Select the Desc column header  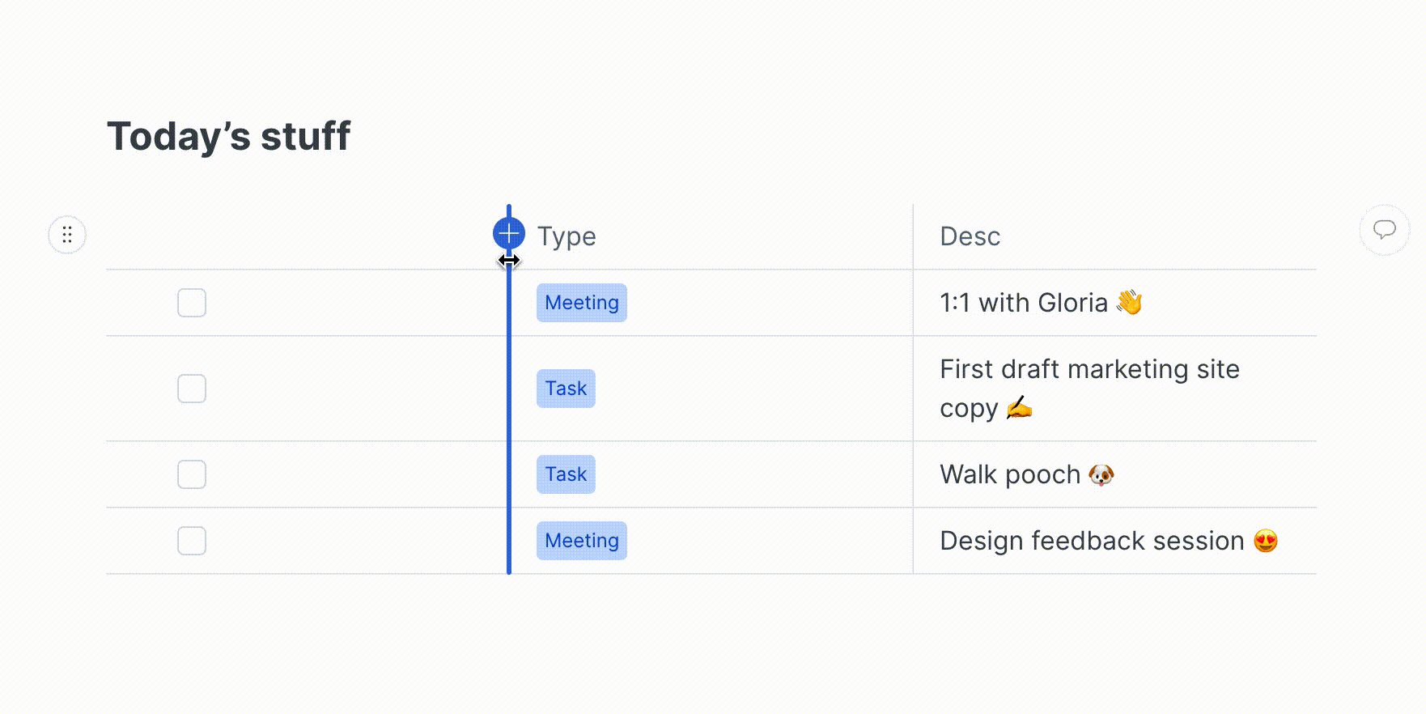tap(970, 236)
